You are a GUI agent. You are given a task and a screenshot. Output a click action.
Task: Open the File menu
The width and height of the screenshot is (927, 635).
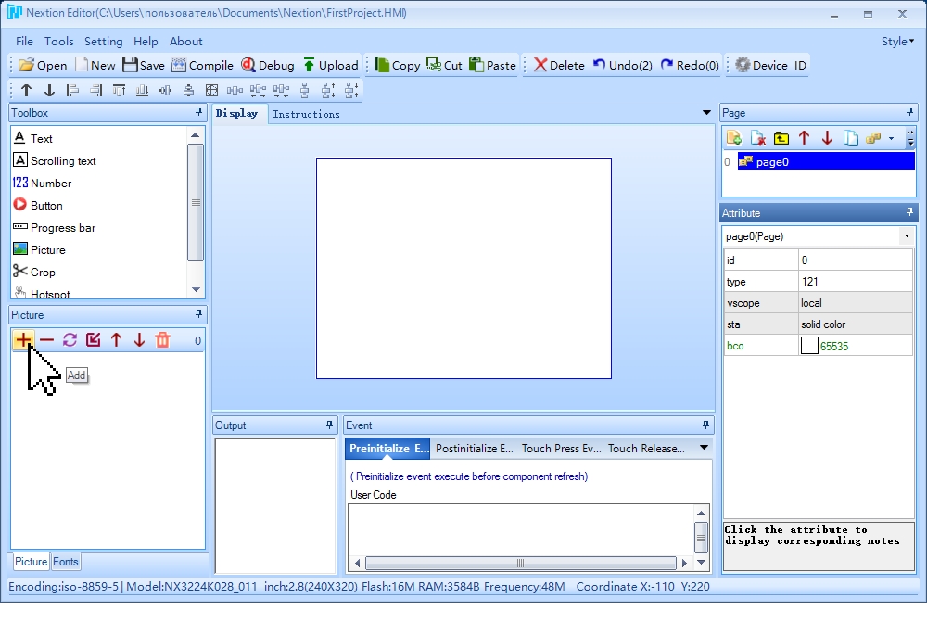pos(24,42)
